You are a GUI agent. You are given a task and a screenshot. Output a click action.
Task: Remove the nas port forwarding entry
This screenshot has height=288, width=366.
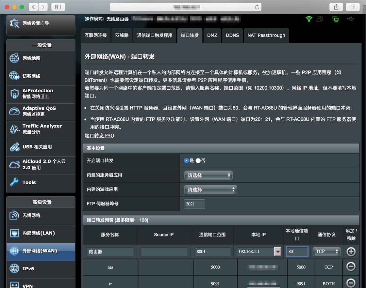coord(351,267)
